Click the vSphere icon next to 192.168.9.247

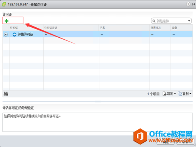(4, 4)
